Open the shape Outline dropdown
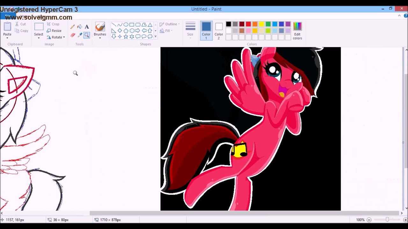Viewport: 408px width, 229px height. (x=170, y=24)
